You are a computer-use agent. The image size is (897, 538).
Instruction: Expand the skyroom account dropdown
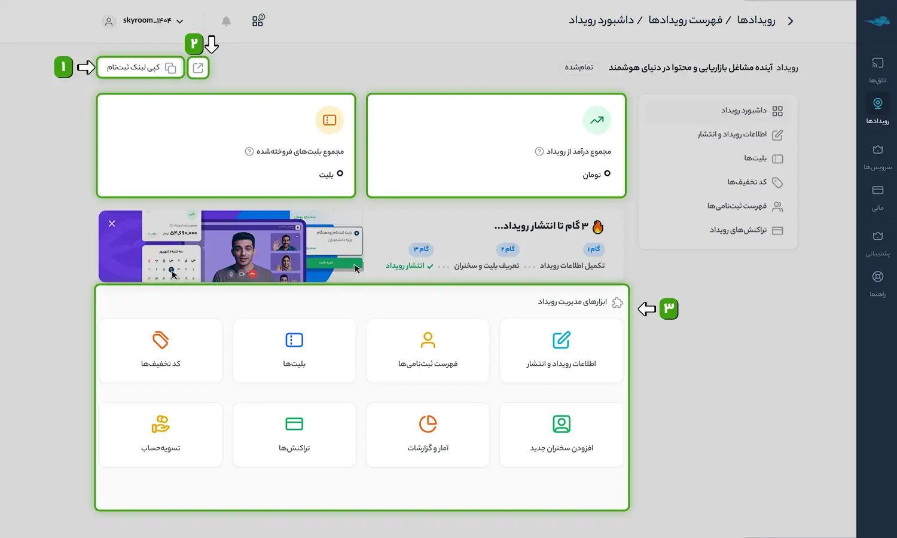click(x=144, y=21)
